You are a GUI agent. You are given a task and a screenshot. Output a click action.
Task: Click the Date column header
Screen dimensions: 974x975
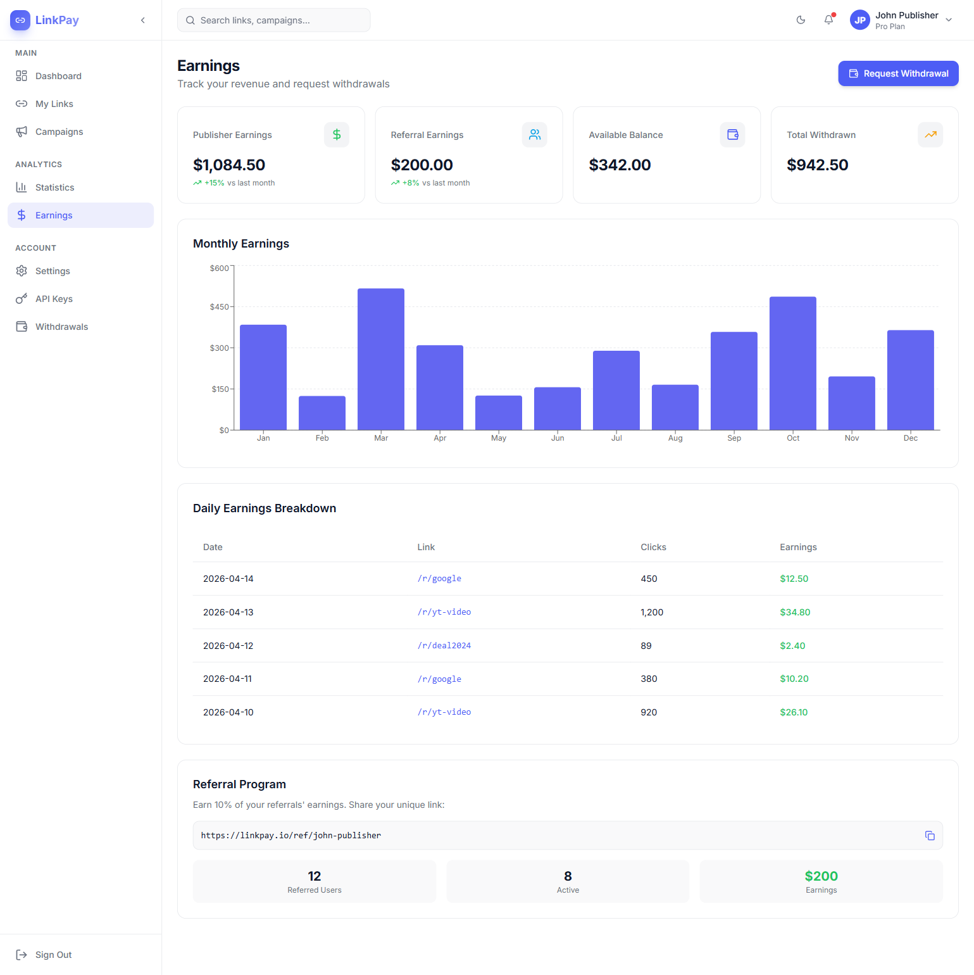point(213,547)
